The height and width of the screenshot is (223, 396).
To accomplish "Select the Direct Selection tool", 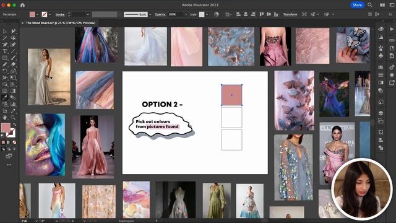I will [x=14, y=31].
